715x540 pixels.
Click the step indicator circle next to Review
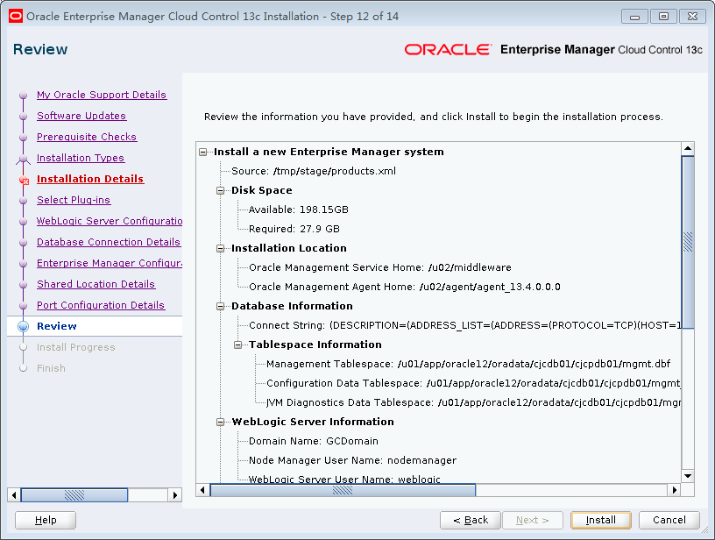(x=21, y=325)
